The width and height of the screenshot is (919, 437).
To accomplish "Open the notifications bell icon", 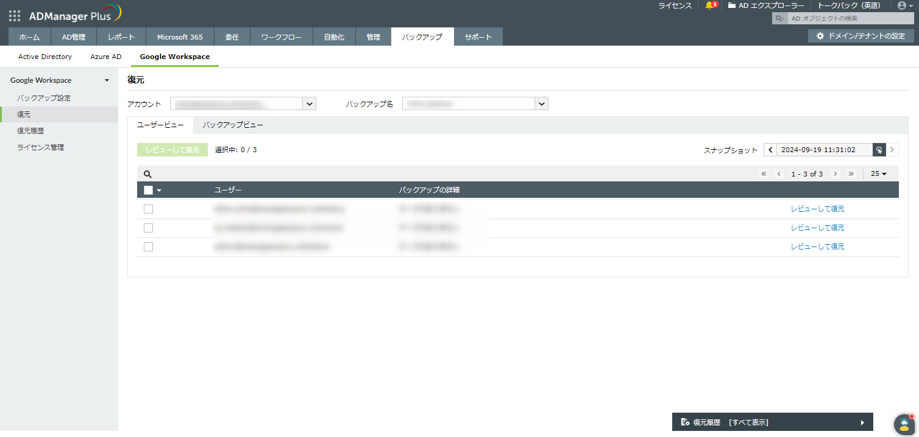I will pyautogui.click(x=709, y=5).
